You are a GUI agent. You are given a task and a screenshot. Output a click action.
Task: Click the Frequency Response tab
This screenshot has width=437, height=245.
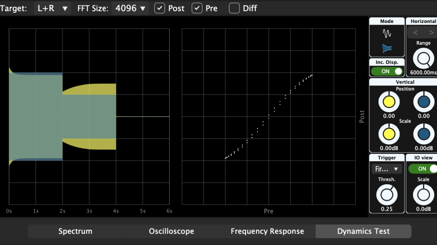267,231
